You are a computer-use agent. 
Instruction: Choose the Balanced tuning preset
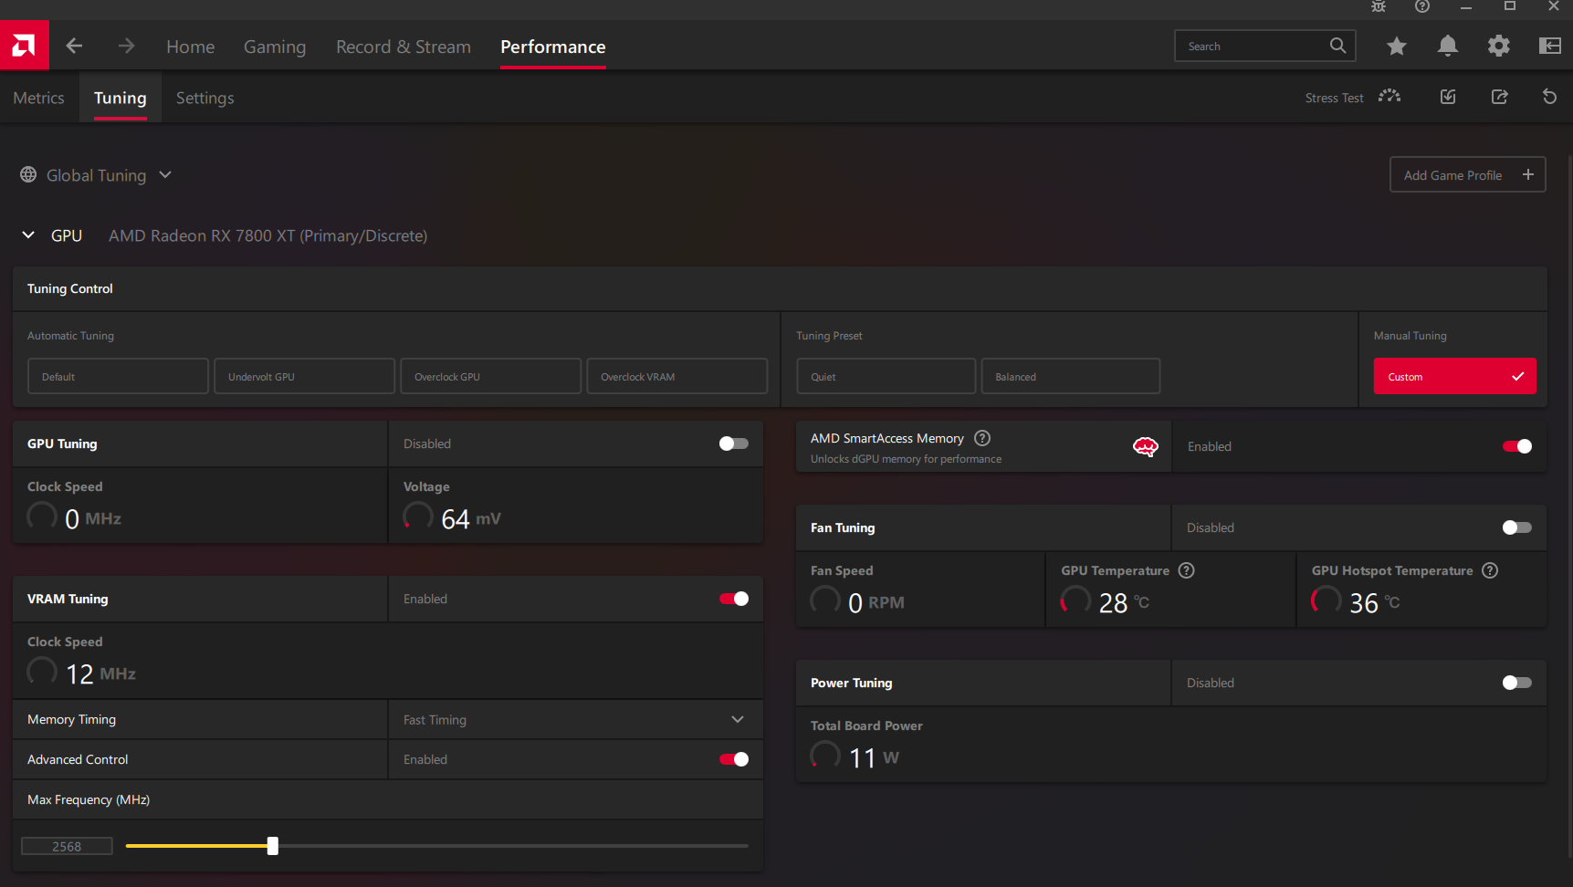[x=1070, y=376]
